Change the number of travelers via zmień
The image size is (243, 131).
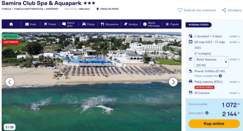coord(234,36)
